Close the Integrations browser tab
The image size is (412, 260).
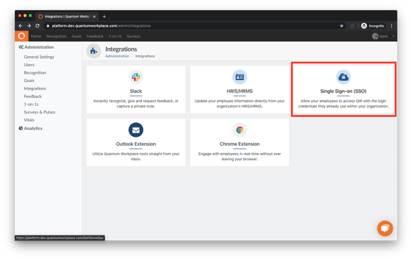point(95,17)
